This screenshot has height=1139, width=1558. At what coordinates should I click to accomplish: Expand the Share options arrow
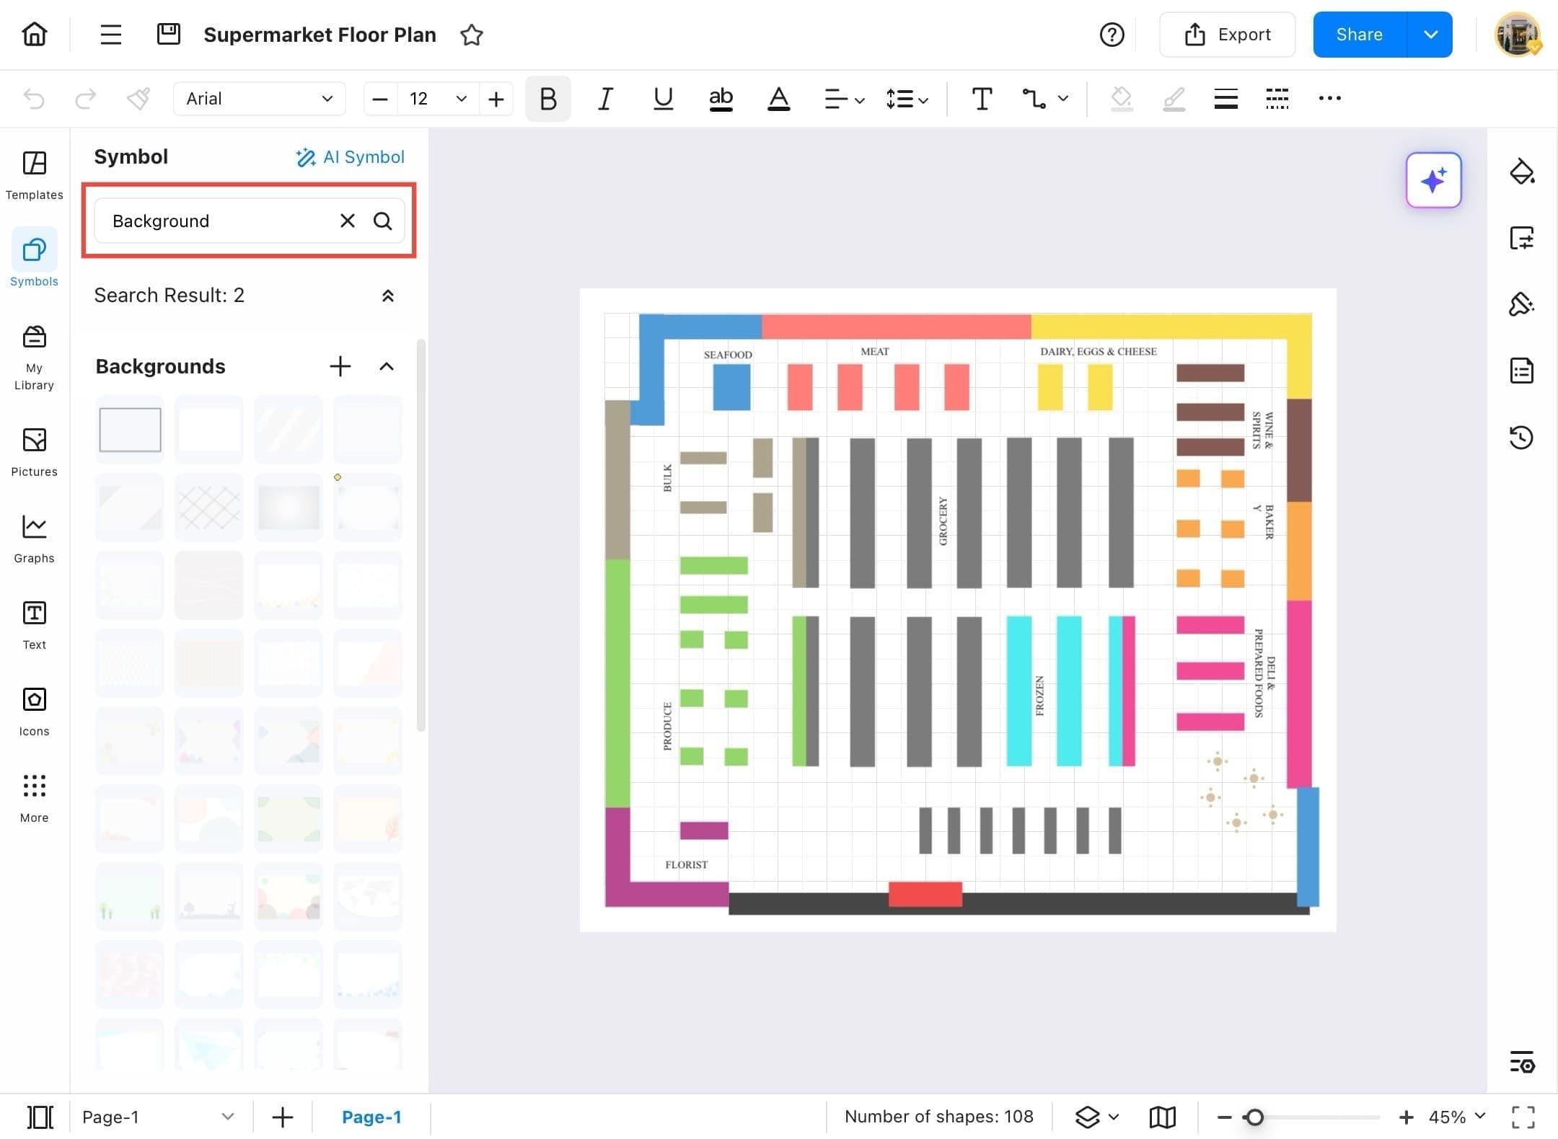[x=1430, y=35]
